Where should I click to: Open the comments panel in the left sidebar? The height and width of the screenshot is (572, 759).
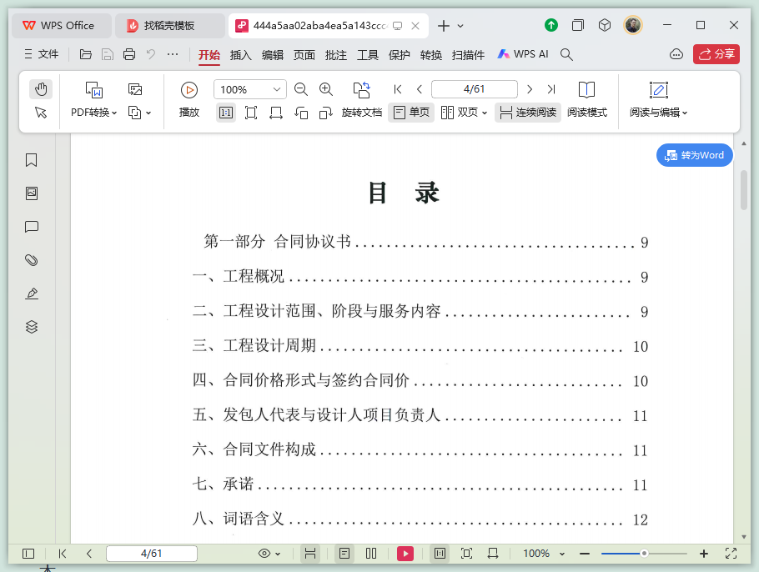coord(31,227)
